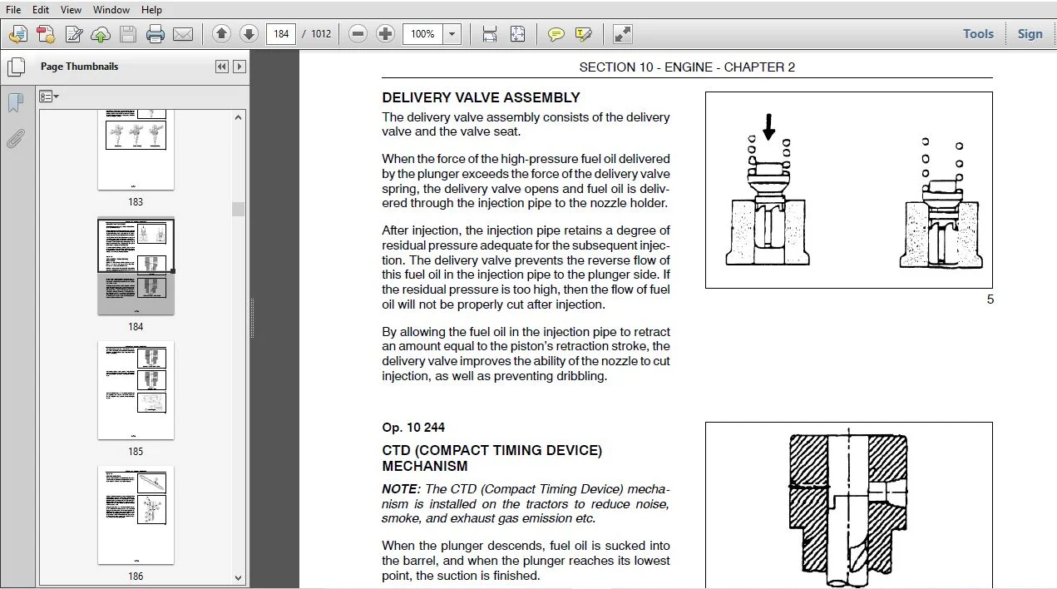1057x589 pixels.
Task: Add a sticky note comment
Action: point(556,34)
